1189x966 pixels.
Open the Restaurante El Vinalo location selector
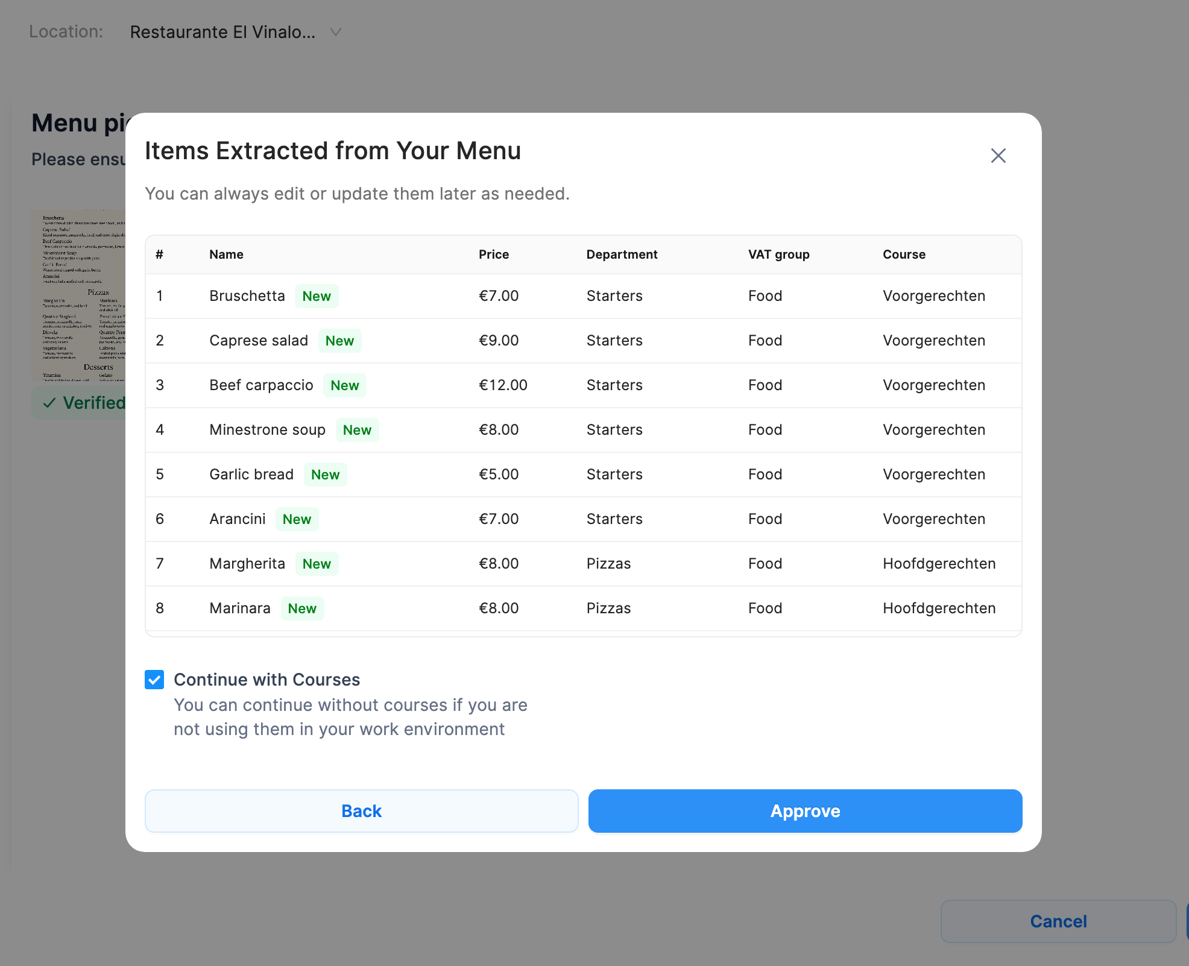(x=222, y=32)
